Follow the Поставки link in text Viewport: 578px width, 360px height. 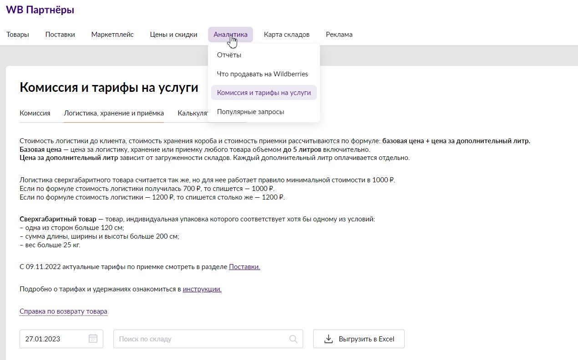[x=244, y=267]
